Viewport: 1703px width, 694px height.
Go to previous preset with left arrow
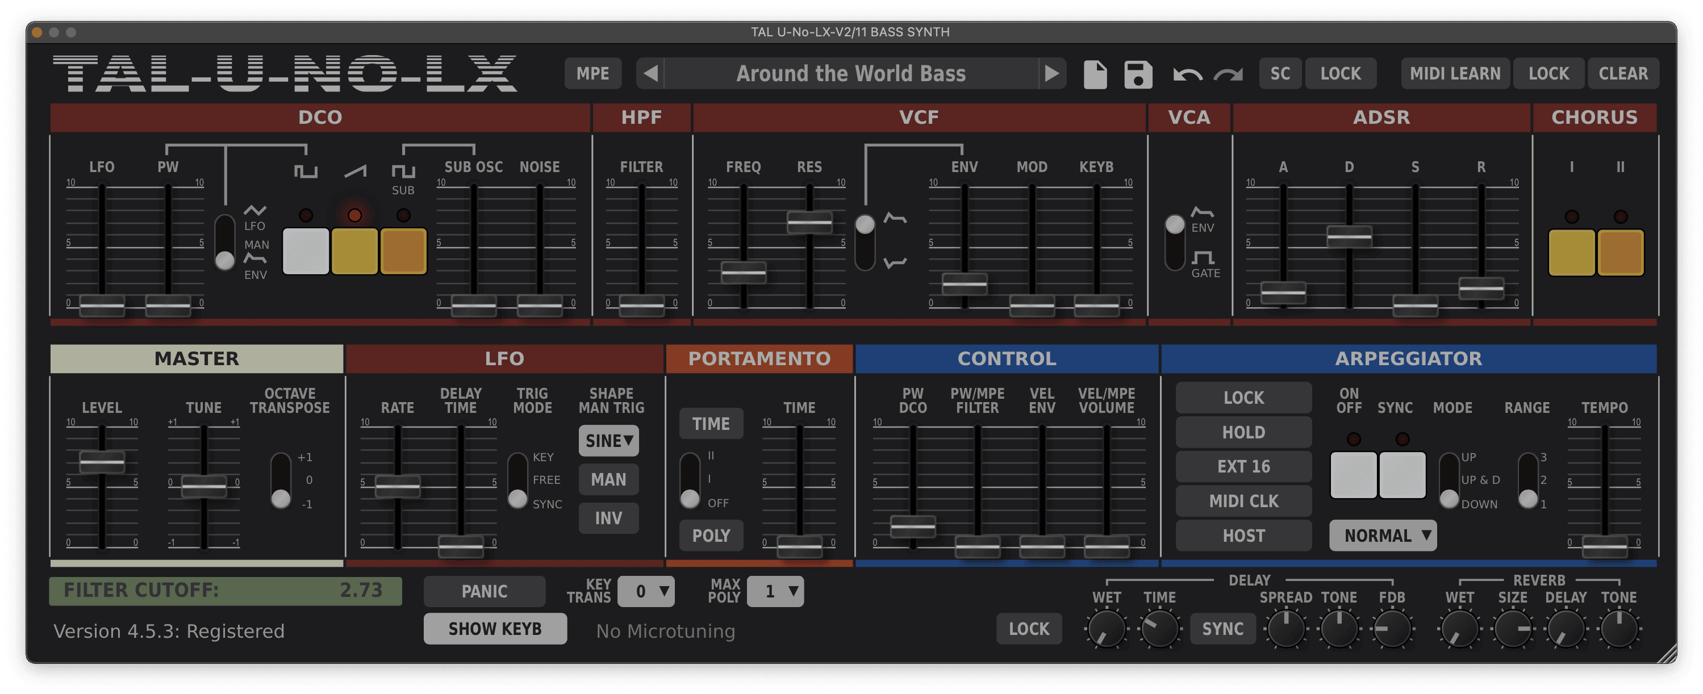tap(650, 73)
